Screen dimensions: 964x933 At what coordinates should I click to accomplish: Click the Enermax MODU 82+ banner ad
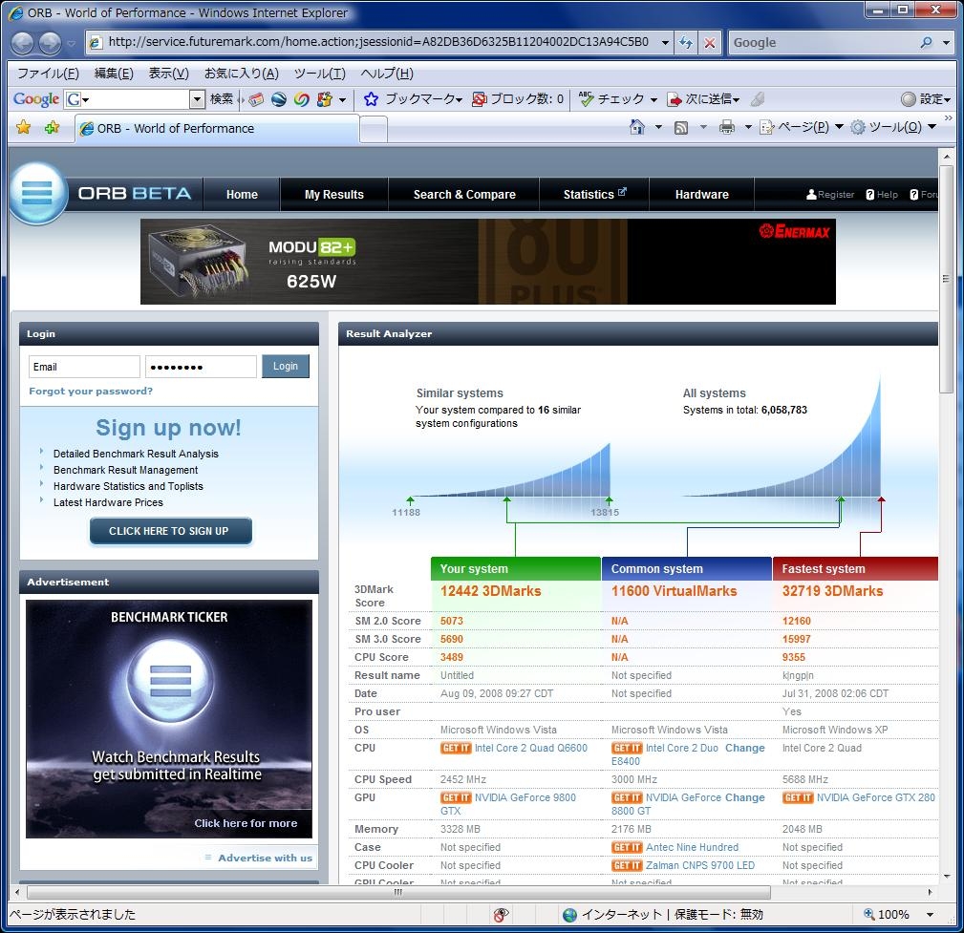pyautogui.click(x=488, y=262)
